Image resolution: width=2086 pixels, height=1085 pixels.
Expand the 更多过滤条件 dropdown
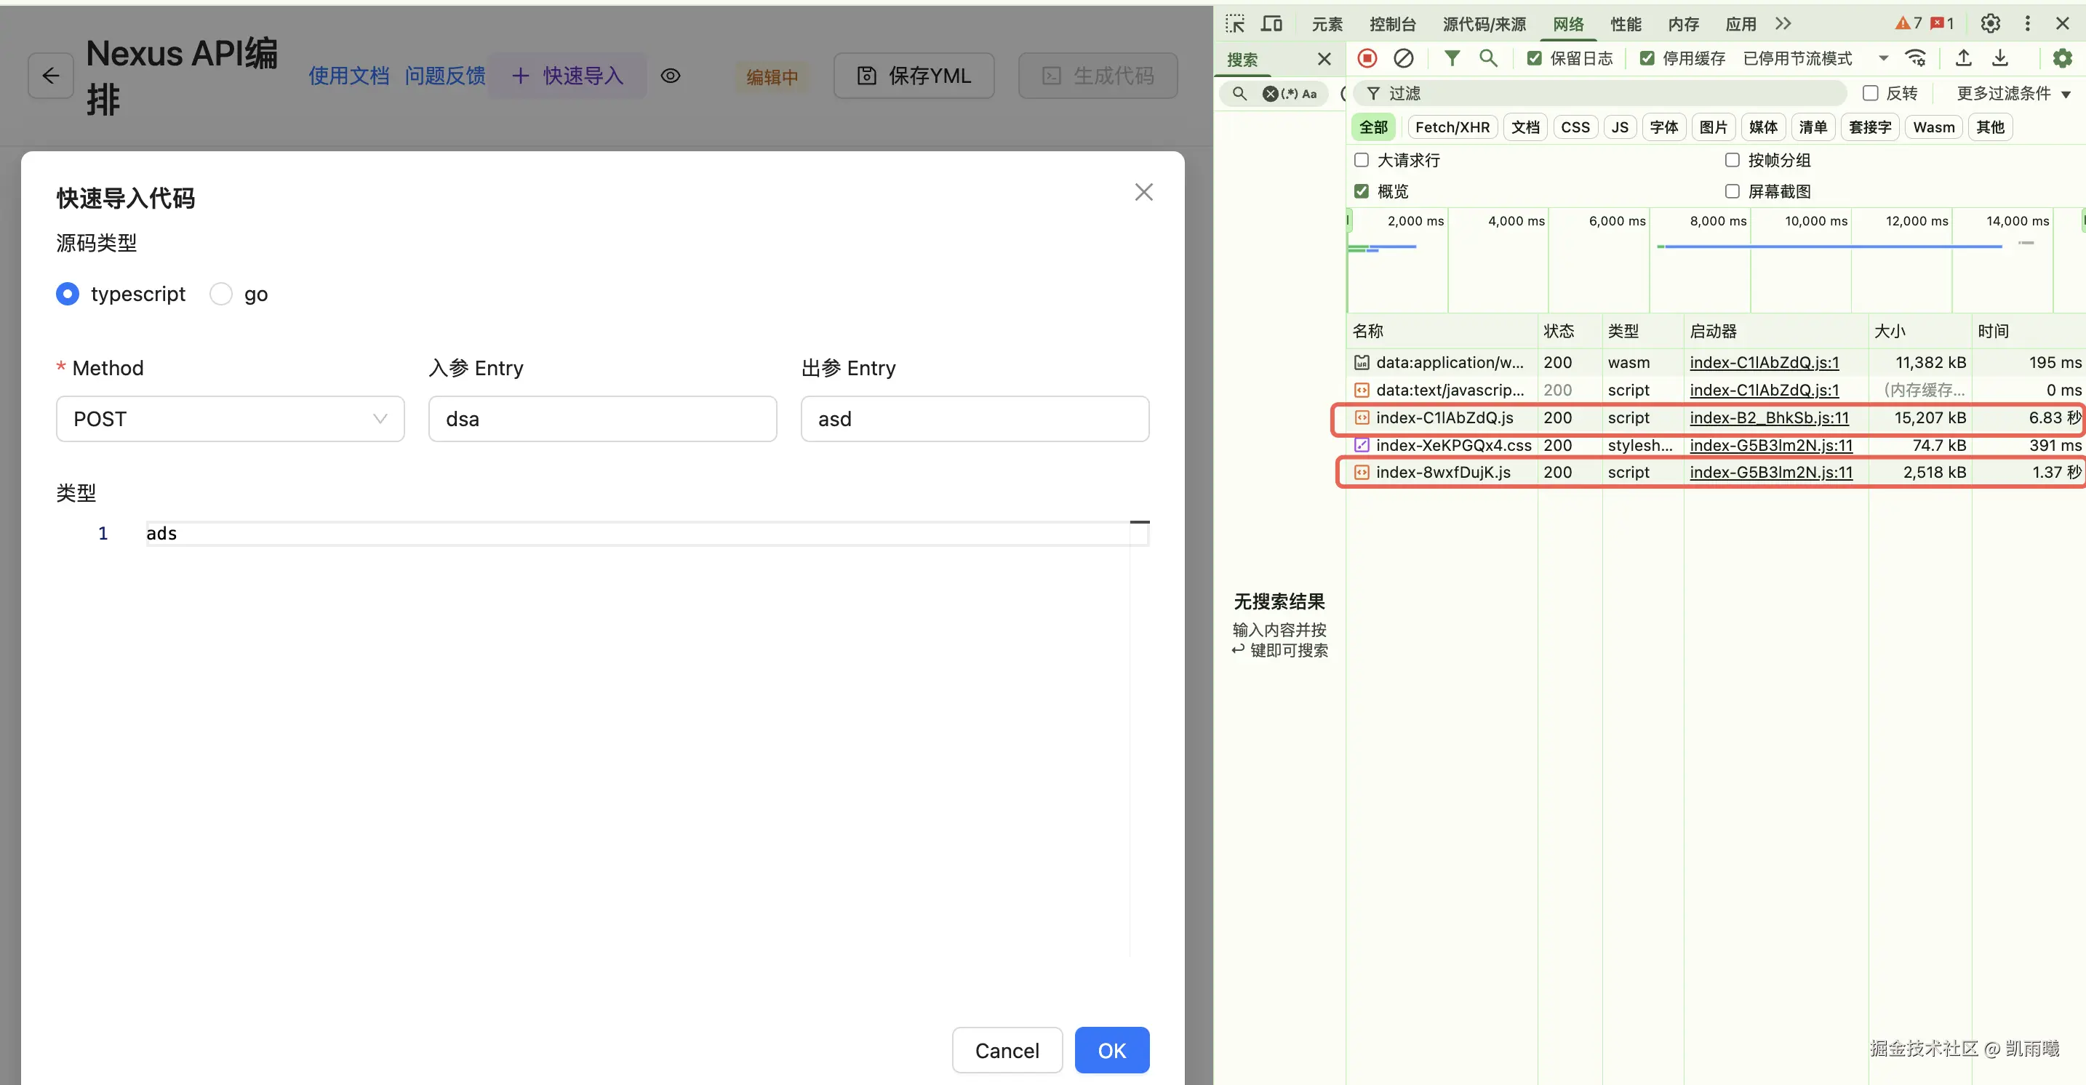[x=2013, y=94]
